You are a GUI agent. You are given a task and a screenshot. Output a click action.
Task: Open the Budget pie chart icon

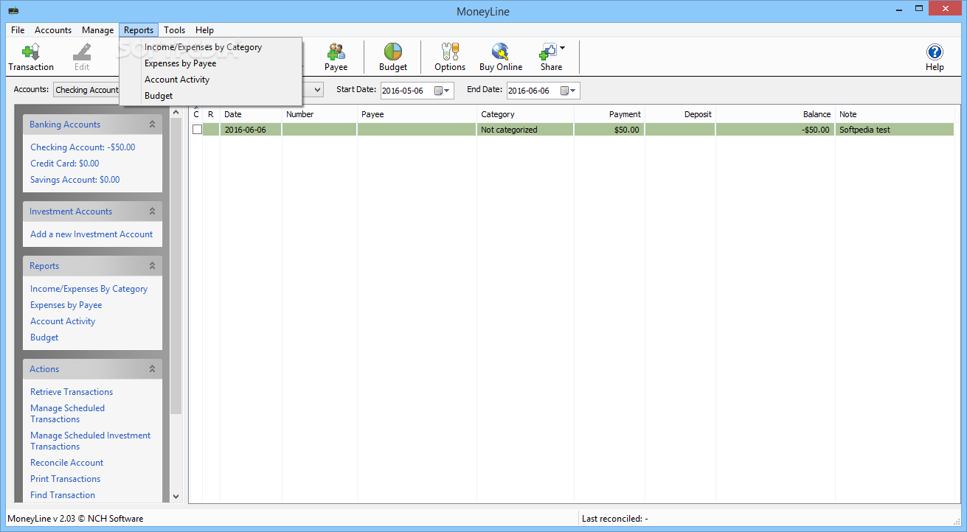(393, 52)
